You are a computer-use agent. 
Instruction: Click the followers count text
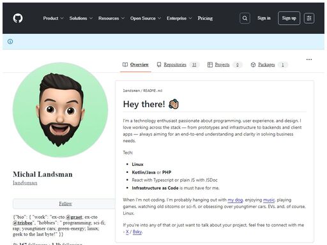coord(33,244)
